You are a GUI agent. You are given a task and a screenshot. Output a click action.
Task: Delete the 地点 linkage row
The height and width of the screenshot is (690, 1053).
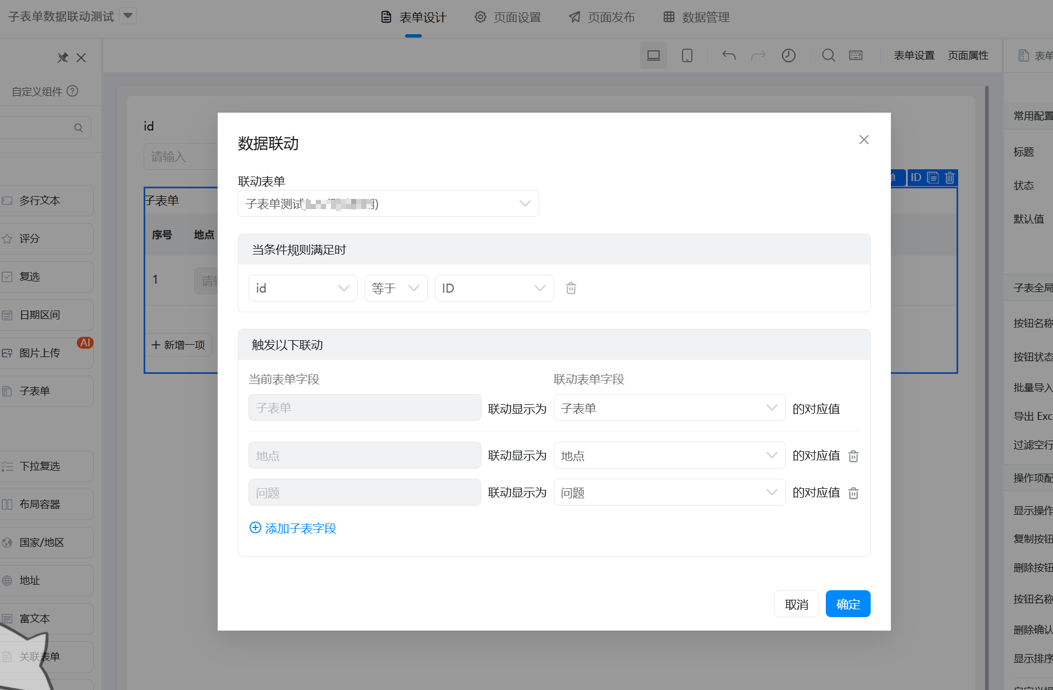click(853, 456)
